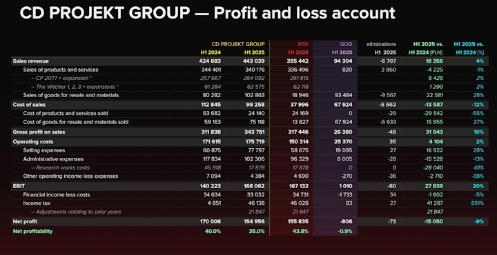Click the Net profit H1 2025 value 154 956

click(254, 221)
